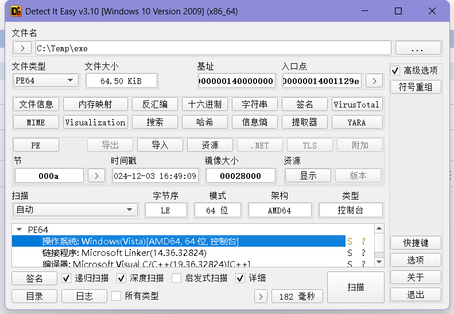The height and width of the screenshot is (314, 454).
Task: Click the 架构 AMD64 field
Action: [280, 210]
